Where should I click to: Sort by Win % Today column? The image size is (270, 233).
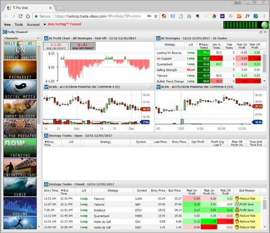tap(216, 46)
